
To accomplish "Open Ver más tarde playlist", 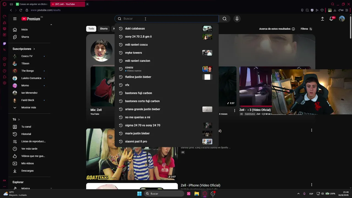I will coord(29,149).
